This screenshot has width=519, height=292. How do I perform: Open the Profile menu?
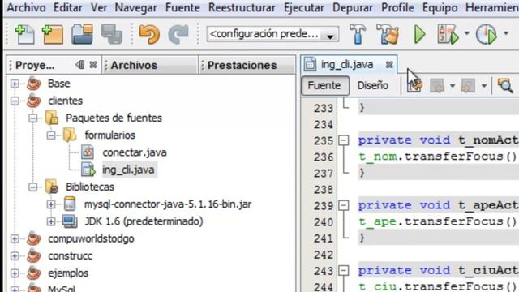(397, 7)
